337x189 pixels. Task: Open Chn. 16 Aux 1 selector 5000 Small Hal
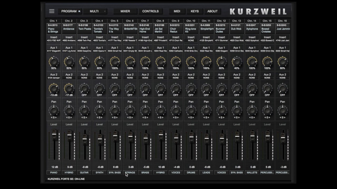pyautogui.click(x=283, y=51)
